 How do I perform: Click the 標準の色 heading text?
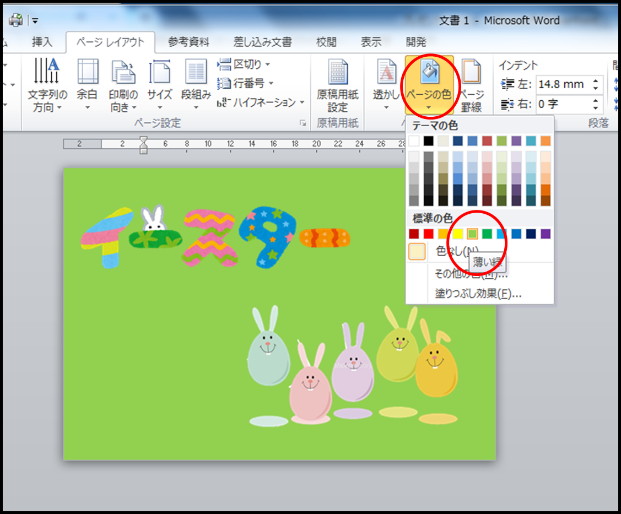click(x=433, y=218)
